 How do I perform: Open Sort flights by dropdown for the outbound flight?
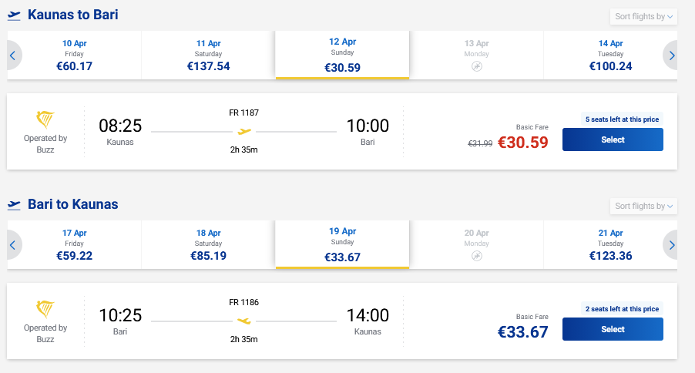point(643,16)
